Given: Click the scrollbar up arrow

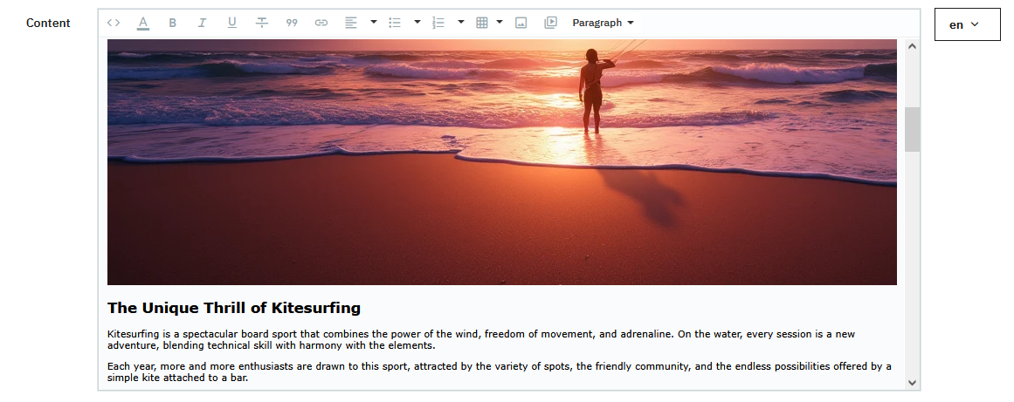Looking at the screenshot, I should (x=912, y=46).
